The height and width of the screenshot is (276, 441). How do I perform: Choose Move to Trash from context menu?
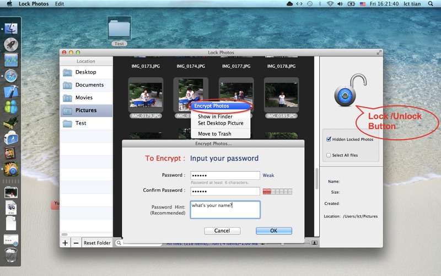(220, 134)
